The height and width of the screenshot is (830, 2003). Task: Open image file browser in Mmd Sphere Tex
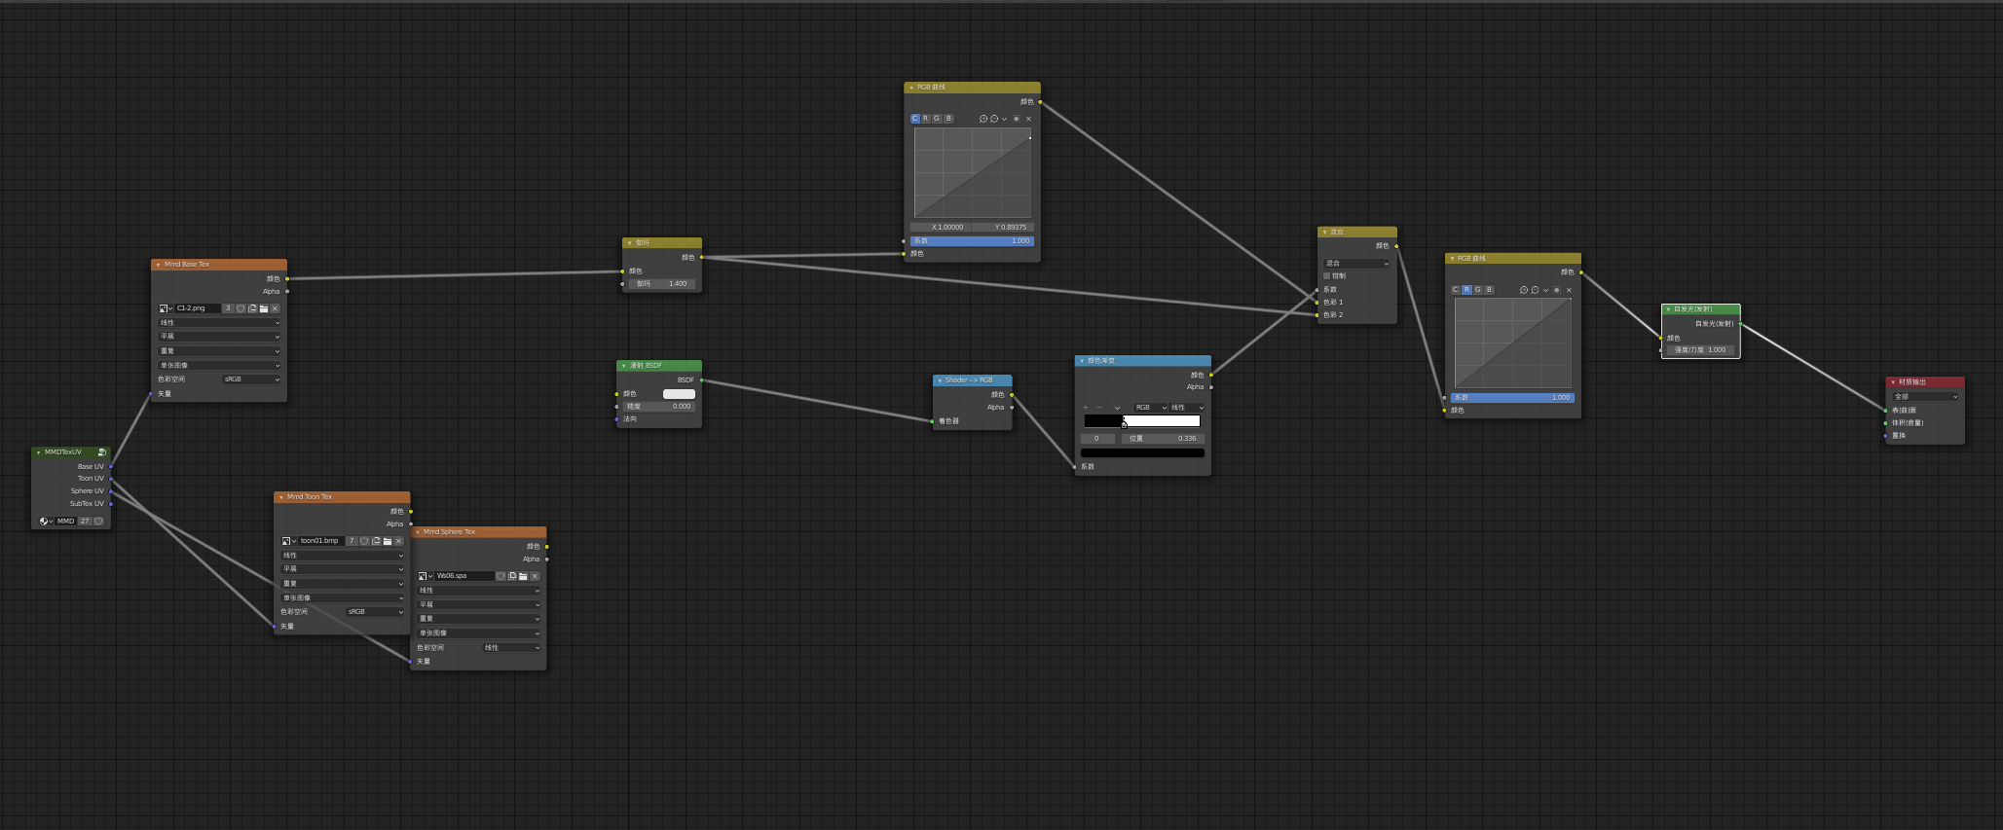pos(523,576)
